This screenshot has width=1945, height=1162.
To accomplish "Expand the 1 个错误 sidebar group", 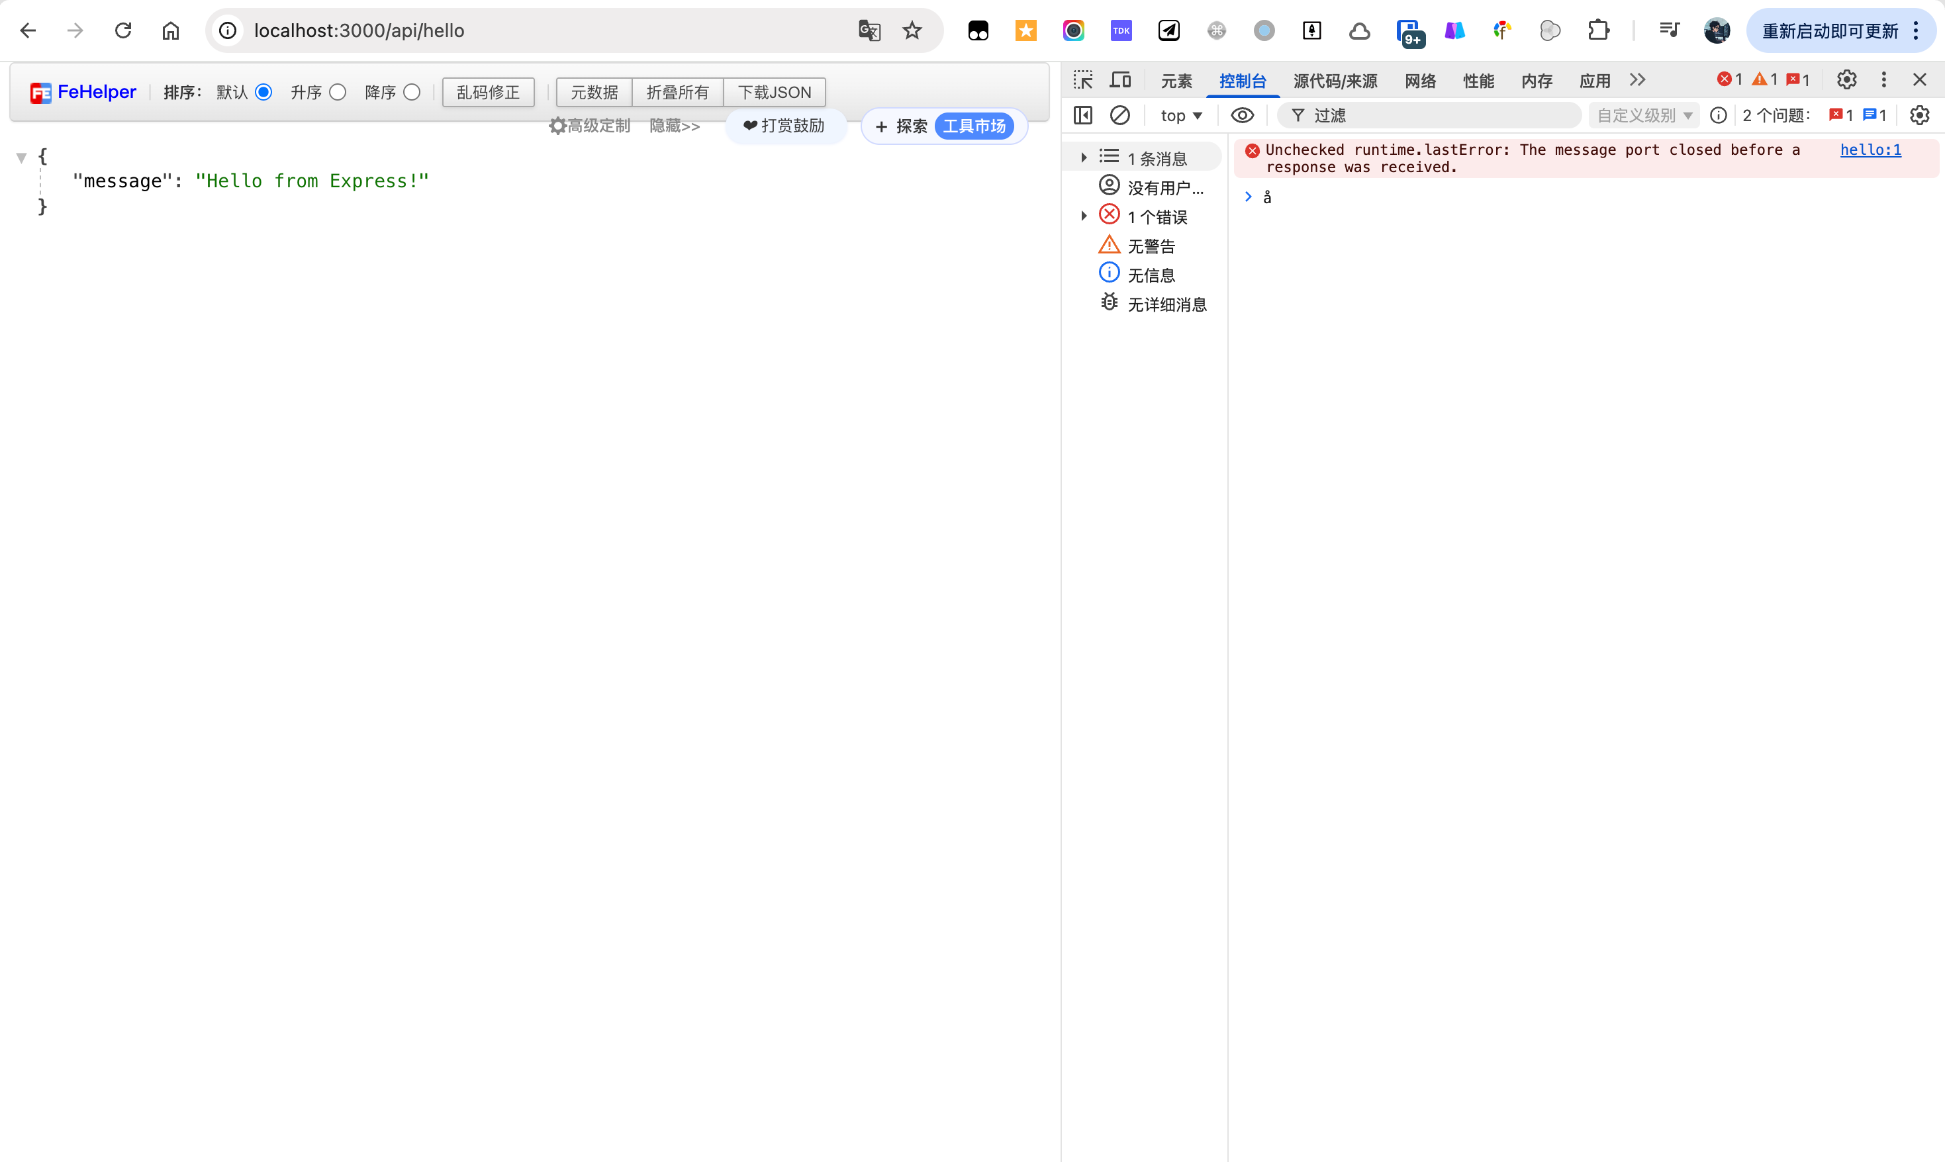I will (1085, 216).
